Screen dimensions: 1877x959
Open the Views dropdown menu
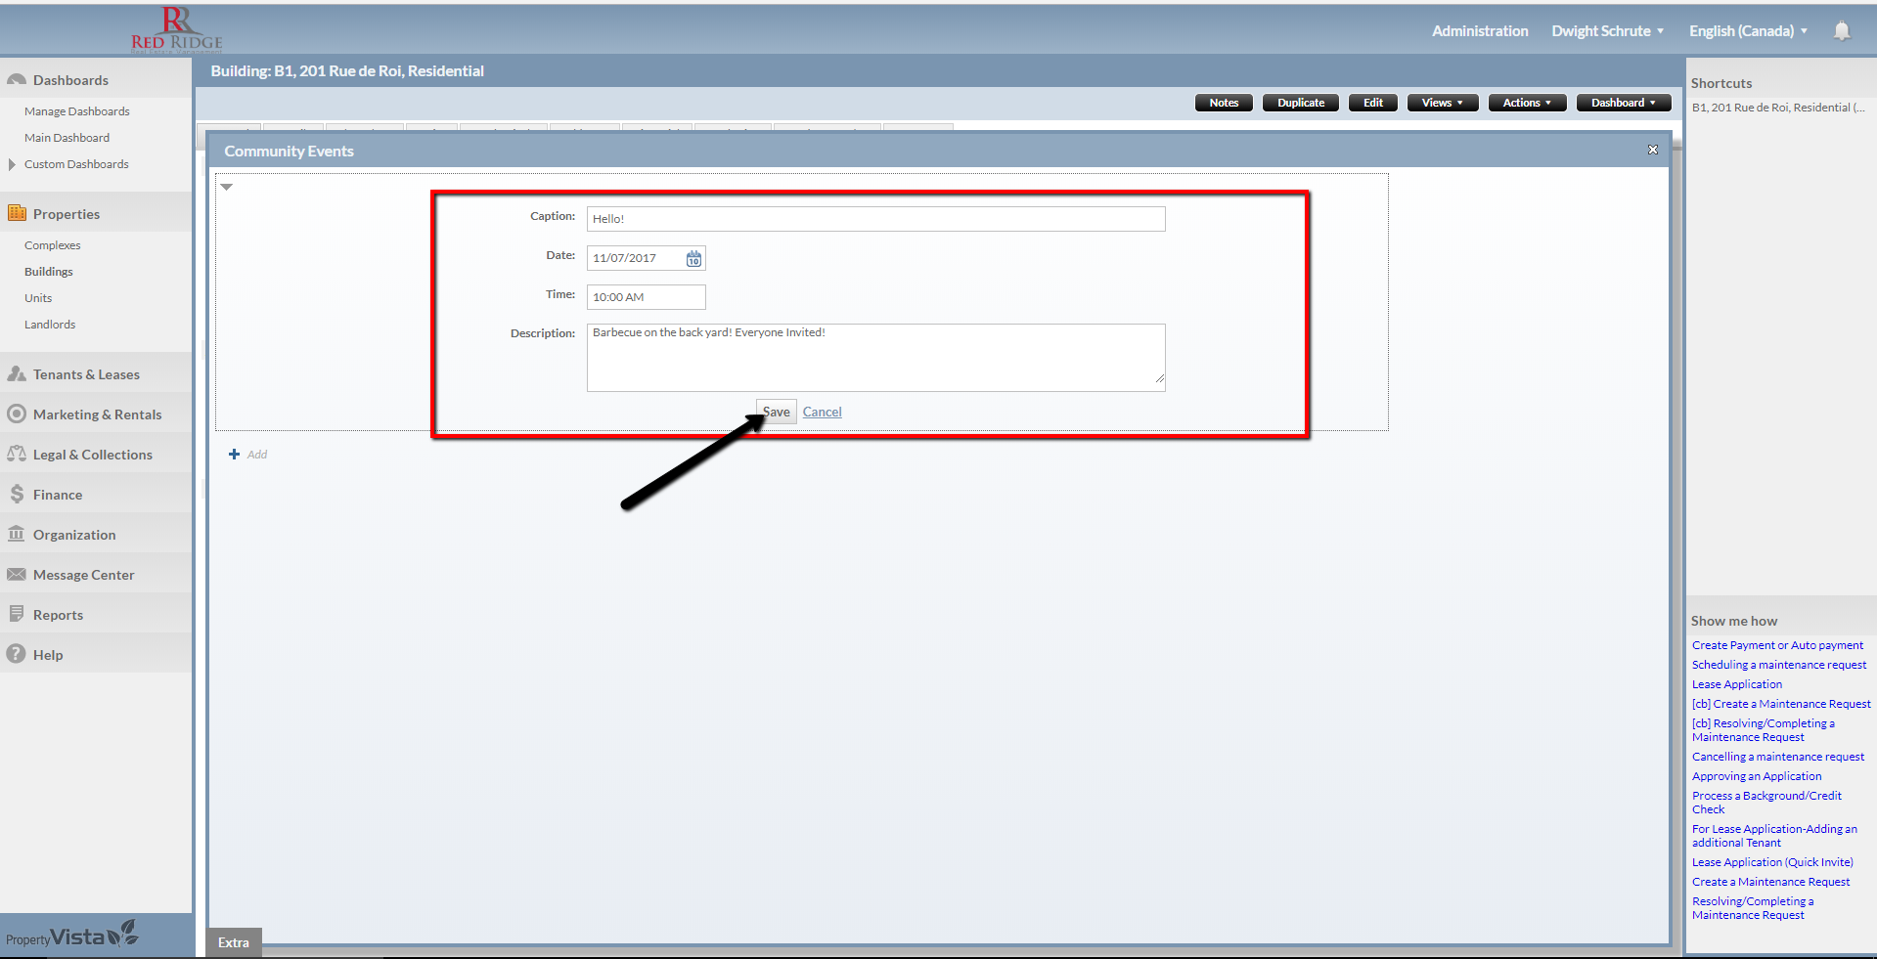(1442, 103)
